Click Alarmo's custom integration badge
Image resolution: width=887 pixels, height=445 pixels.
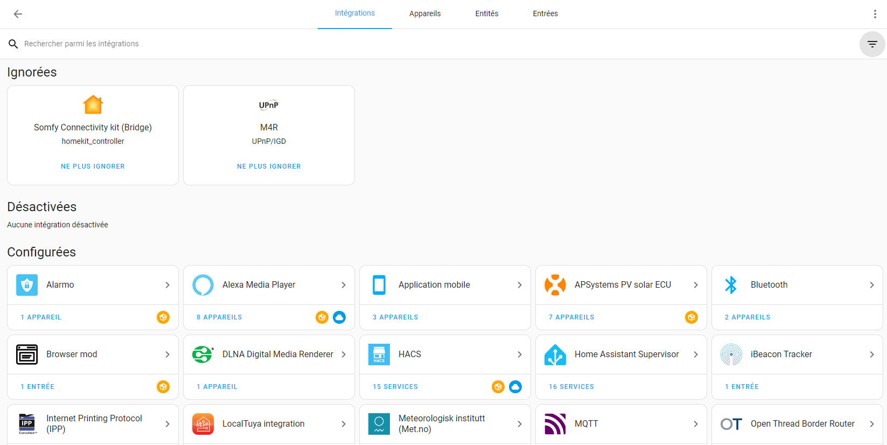(x=163, y=317)
